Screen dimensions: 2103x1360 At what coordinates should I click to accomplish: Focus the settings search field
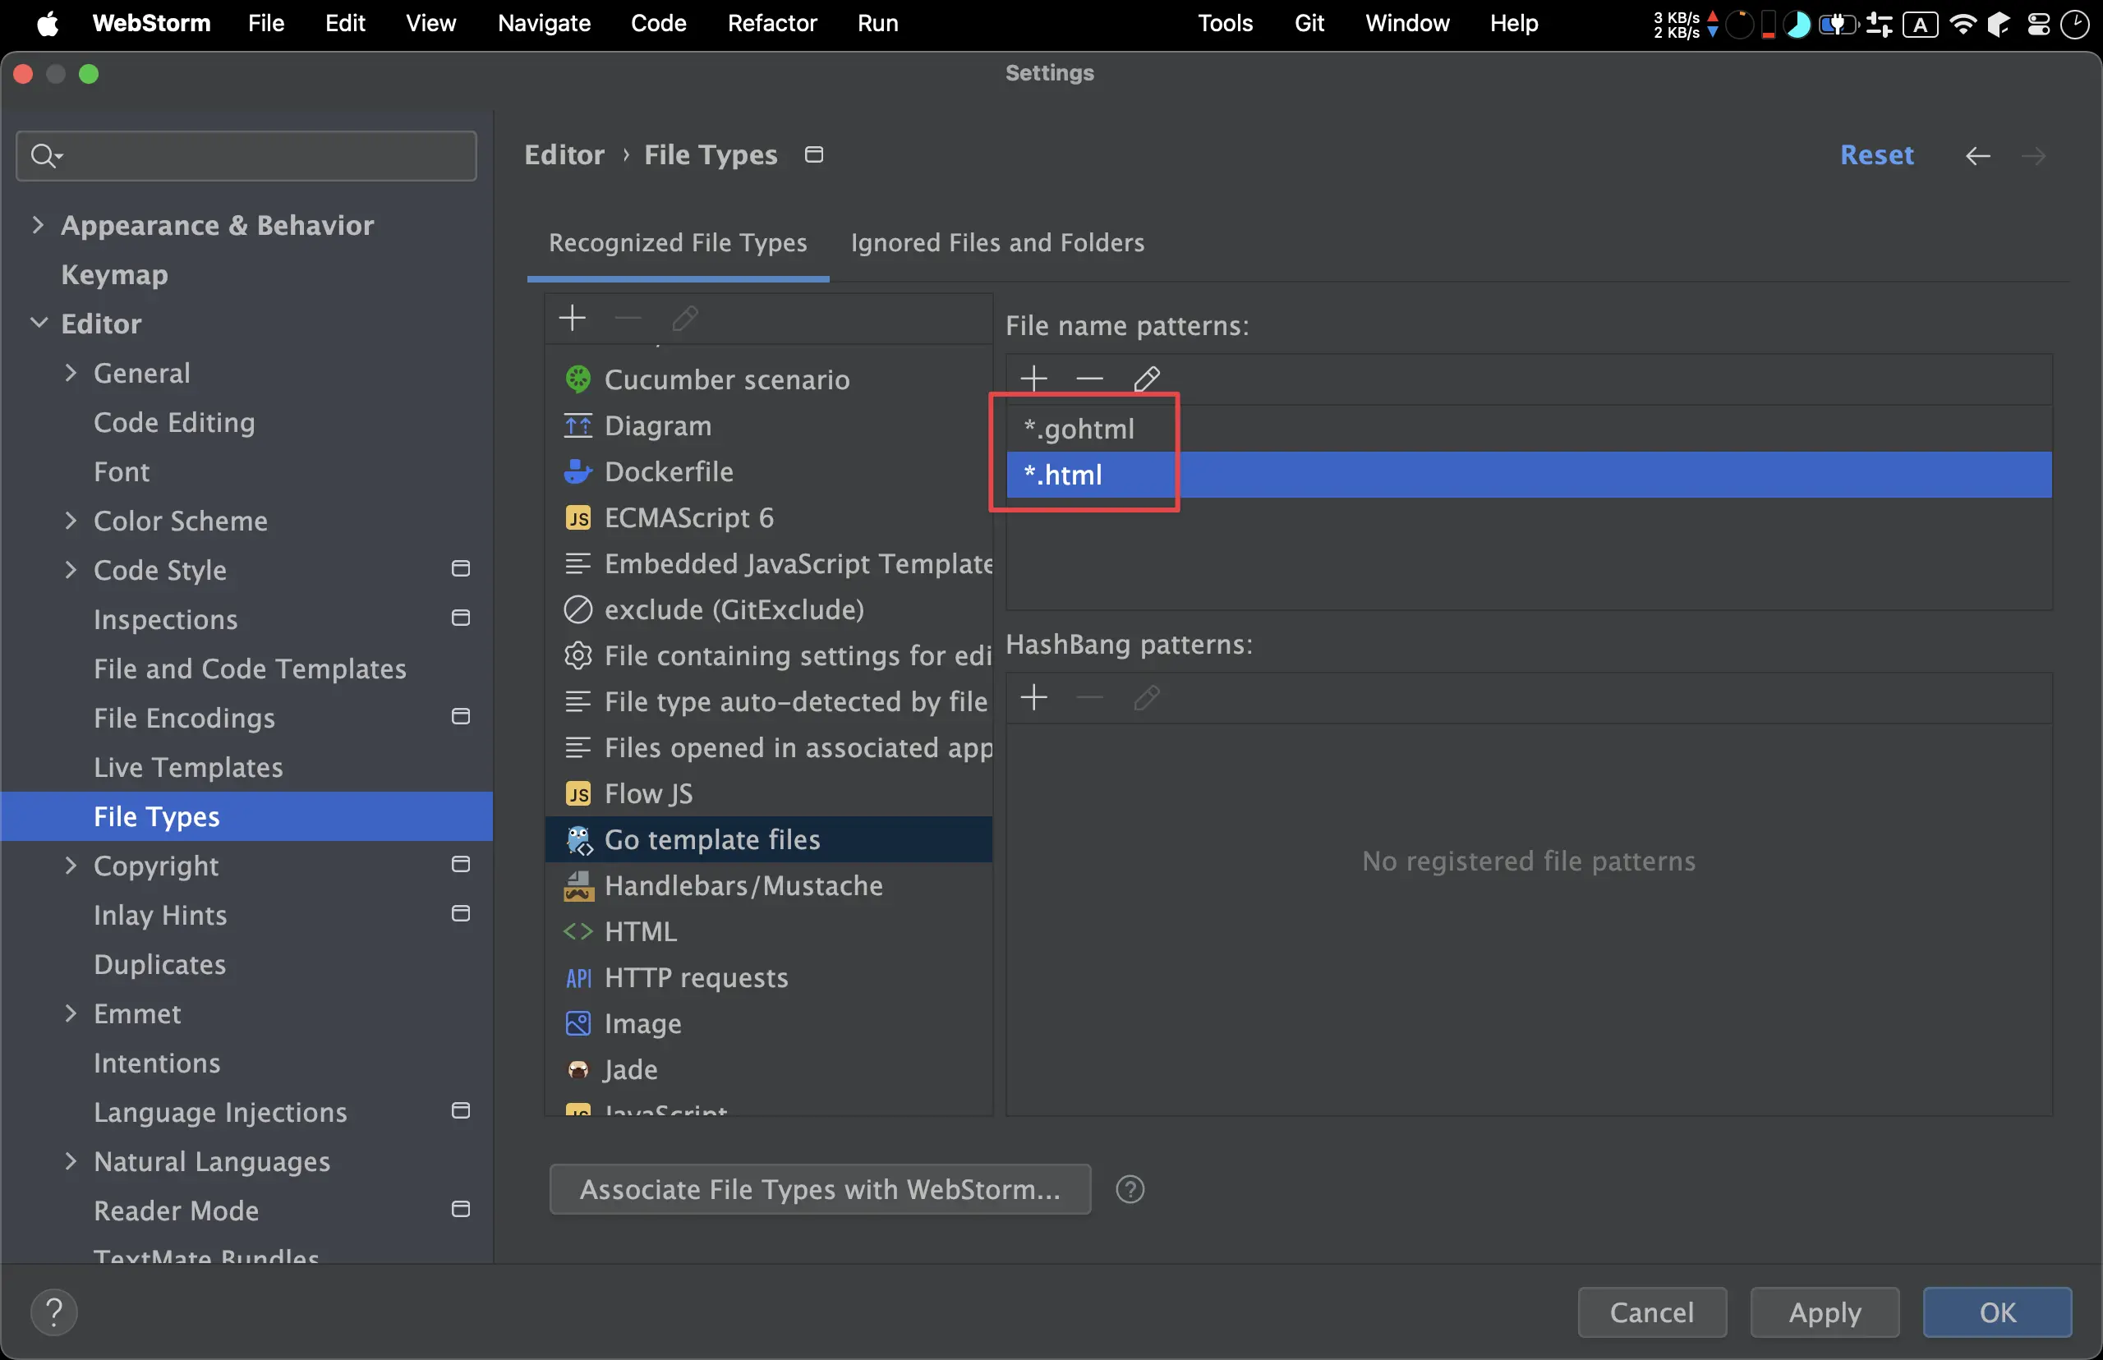tap(256, 156)
